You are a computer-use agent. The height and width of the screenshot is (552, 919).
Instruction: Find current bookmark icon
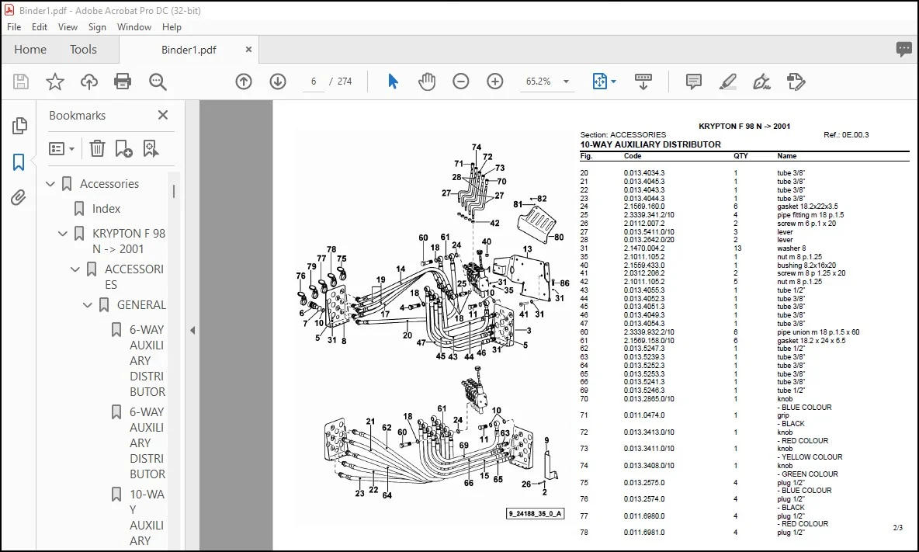point(151,149)
